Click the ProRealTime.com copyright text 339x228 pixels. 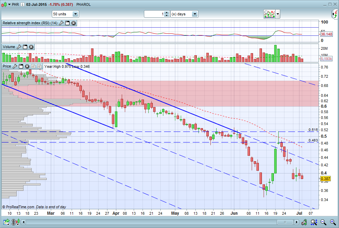(18, 207)
